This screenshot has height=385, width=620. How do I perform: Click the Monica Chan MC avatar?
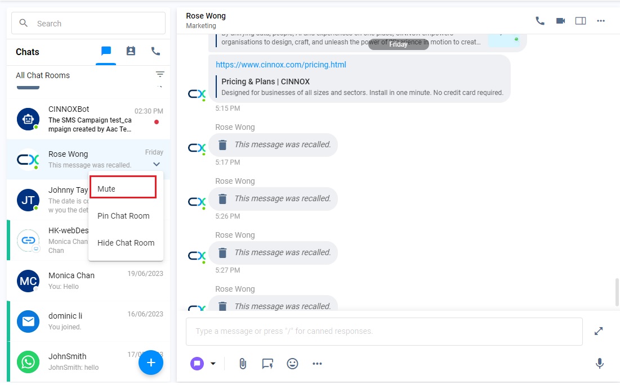pos(28,281)
